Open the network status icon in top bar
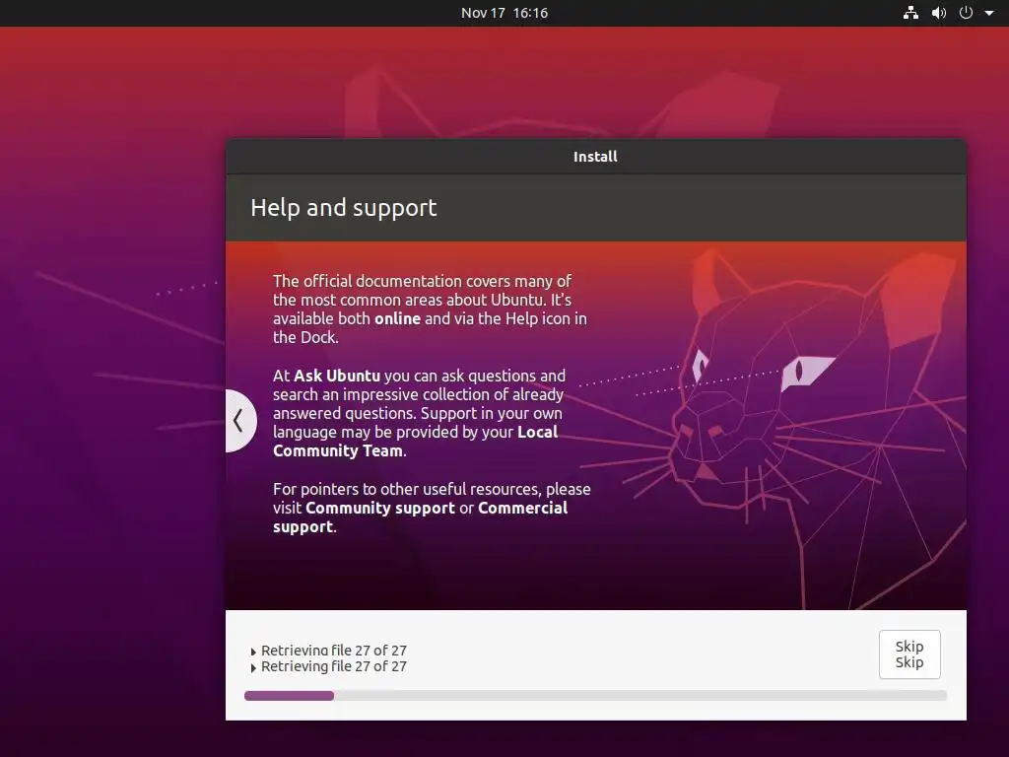 coord(910,13)
